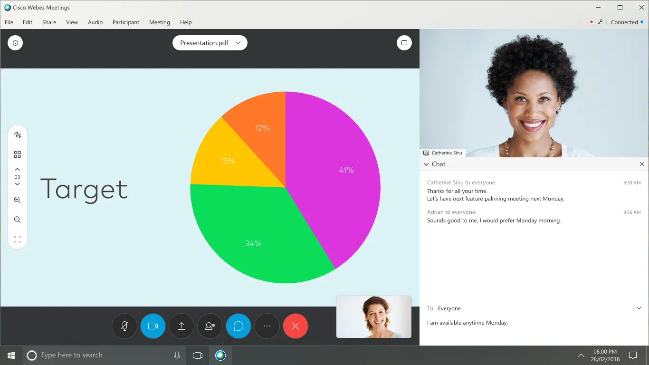Turn off the video camera
Viewport: 649px width, 365px height.
(x=153, y=326)
